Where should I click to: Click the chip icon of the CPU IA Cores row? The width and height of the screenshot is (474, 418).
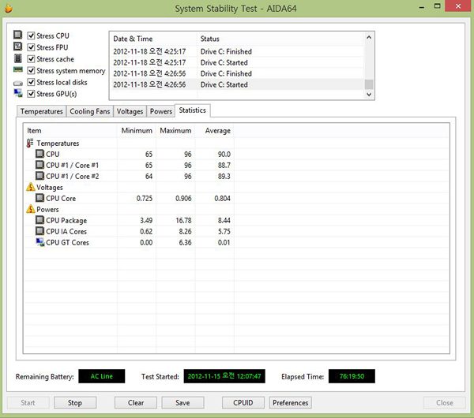pyautogui.click(x=39, y=231)
